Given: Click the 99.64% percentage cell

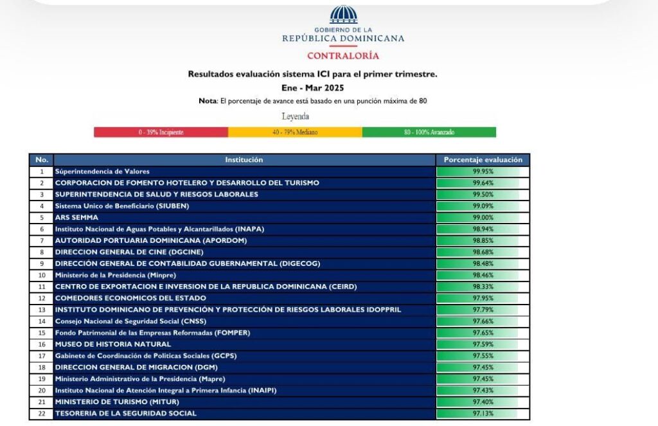Looking at the screenshot, I should coord(483,183).
